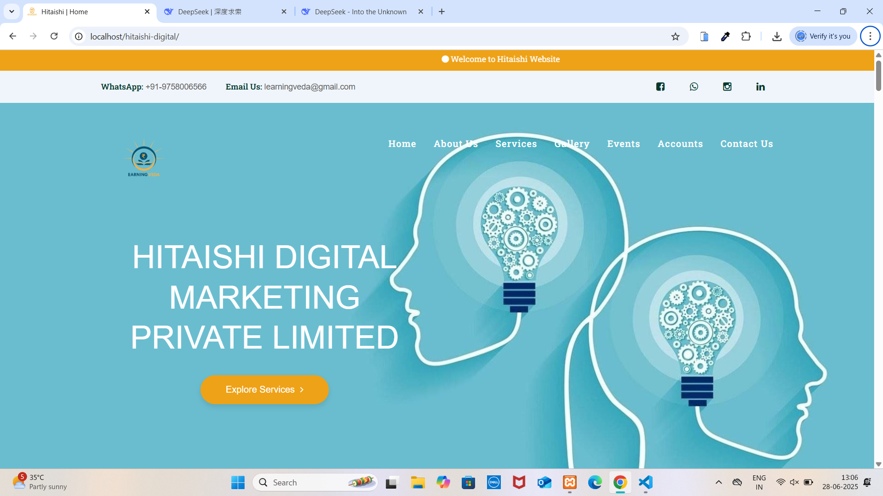Bookmark this page with the star icon
Viewport: 883px width, 496px height.
coord(675,37)
